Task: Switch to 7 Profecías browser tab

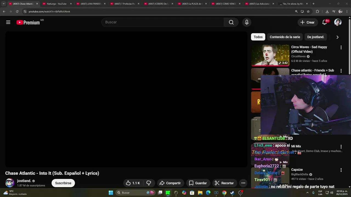Action: [124, 4]
